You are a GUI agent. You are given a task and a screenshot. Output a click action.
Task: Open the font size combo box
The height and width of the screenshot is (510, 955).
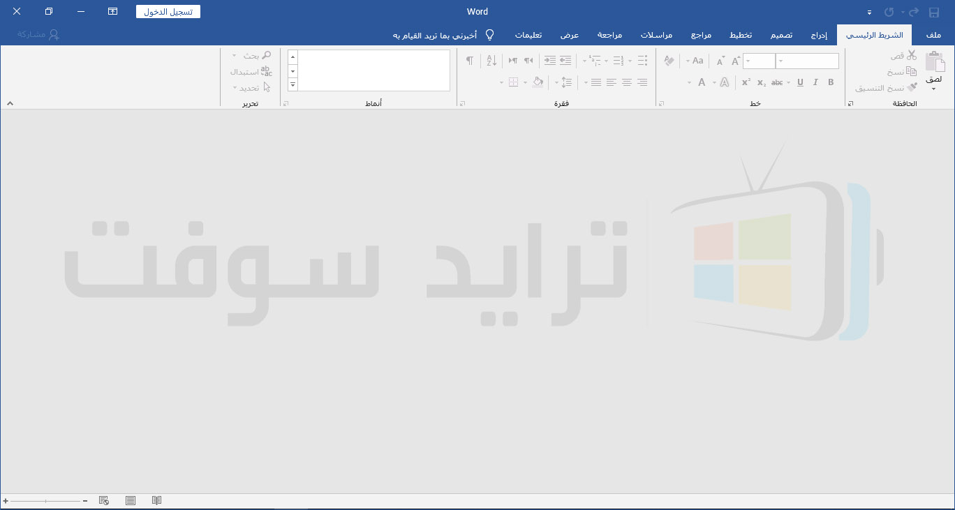pyautogui.click(x=759, y=61)
